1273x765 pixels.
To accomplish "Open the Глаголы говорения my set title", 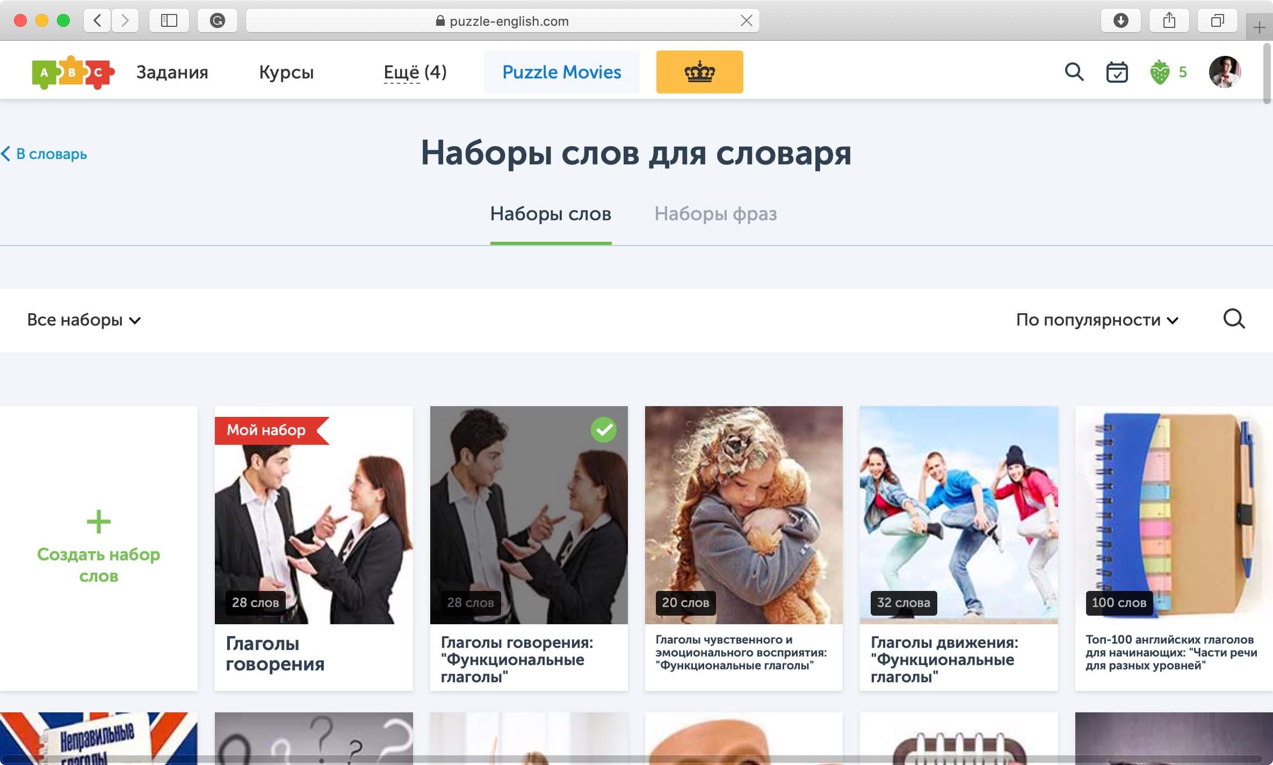I will pos(275,653).
